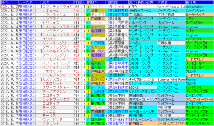Select jockey モレイラ
Screen dimensions: 214x126
98,15
